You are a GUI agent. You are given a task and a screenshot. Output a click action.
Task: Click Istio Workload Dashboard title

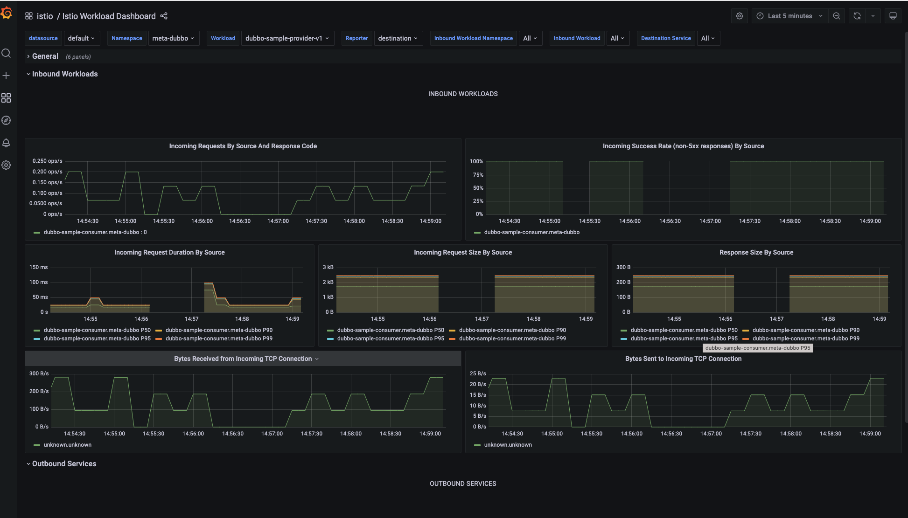[109, 16]
